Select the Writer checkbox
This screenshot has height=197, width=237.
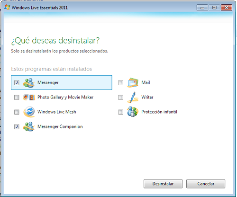(121, 98)
